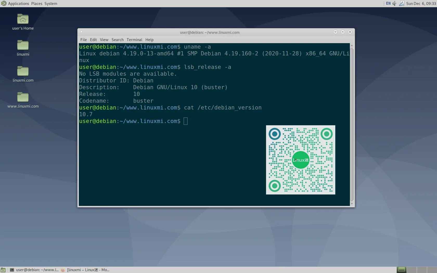Open the terminal Help menu

coord(149,40)
